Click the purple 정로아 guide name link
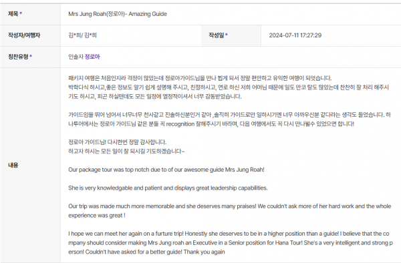This screenshot has width=401, height=263. (x=92, y=57)
